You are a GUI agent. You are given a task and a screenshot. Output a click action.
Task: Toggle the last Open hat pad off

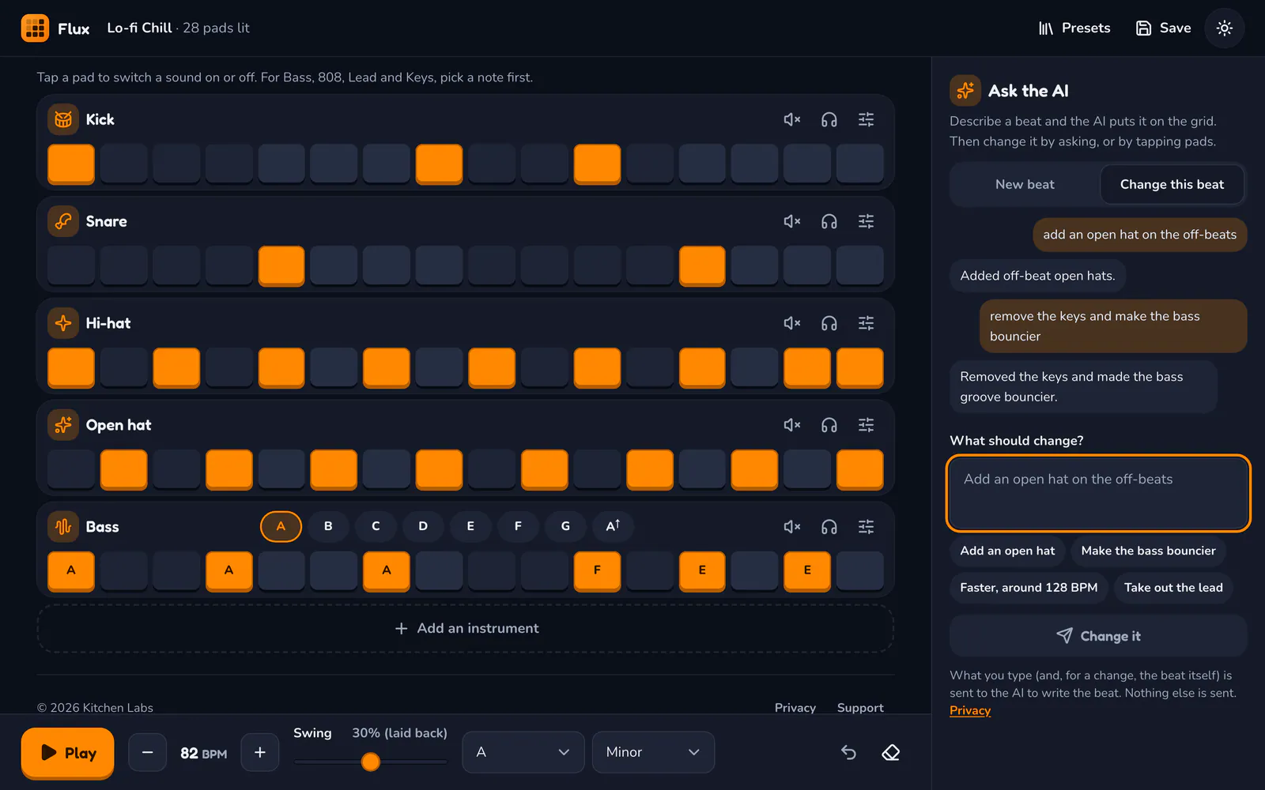tap(859, 469)
